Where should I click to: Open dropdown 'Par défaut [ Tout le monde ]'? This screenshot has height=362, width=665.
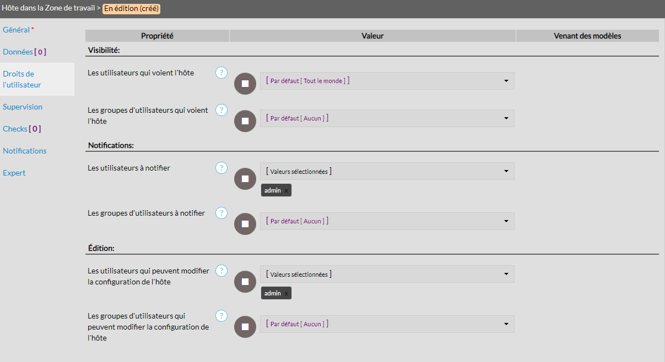point(387,81)
